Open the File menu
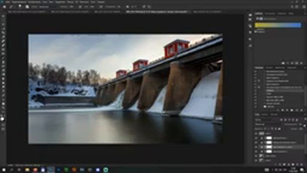Viewport: 307px width, 173px height. tap(8, 2)
